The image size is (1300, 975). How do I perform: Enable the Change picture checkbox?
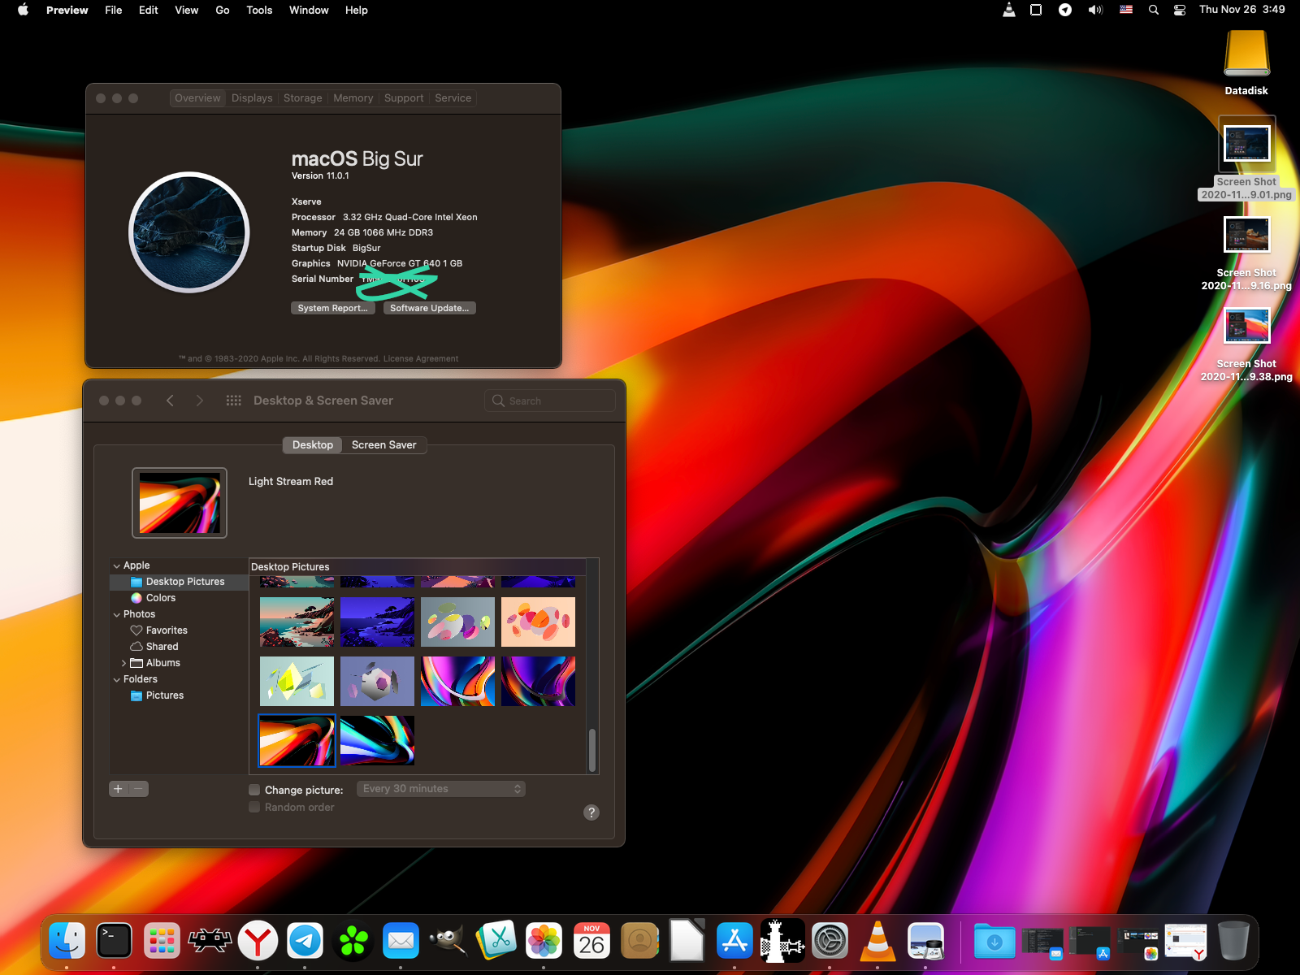coord(255,790)
